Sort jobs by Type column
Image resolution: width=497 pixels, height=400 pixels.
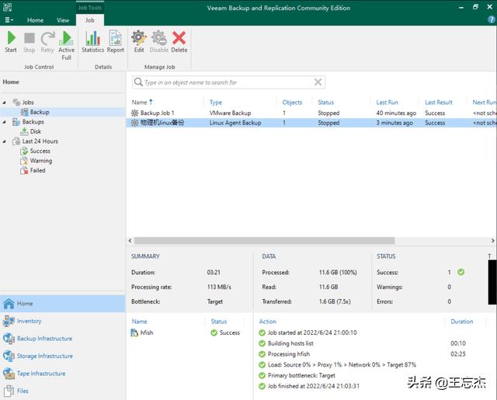coord(216,103)
